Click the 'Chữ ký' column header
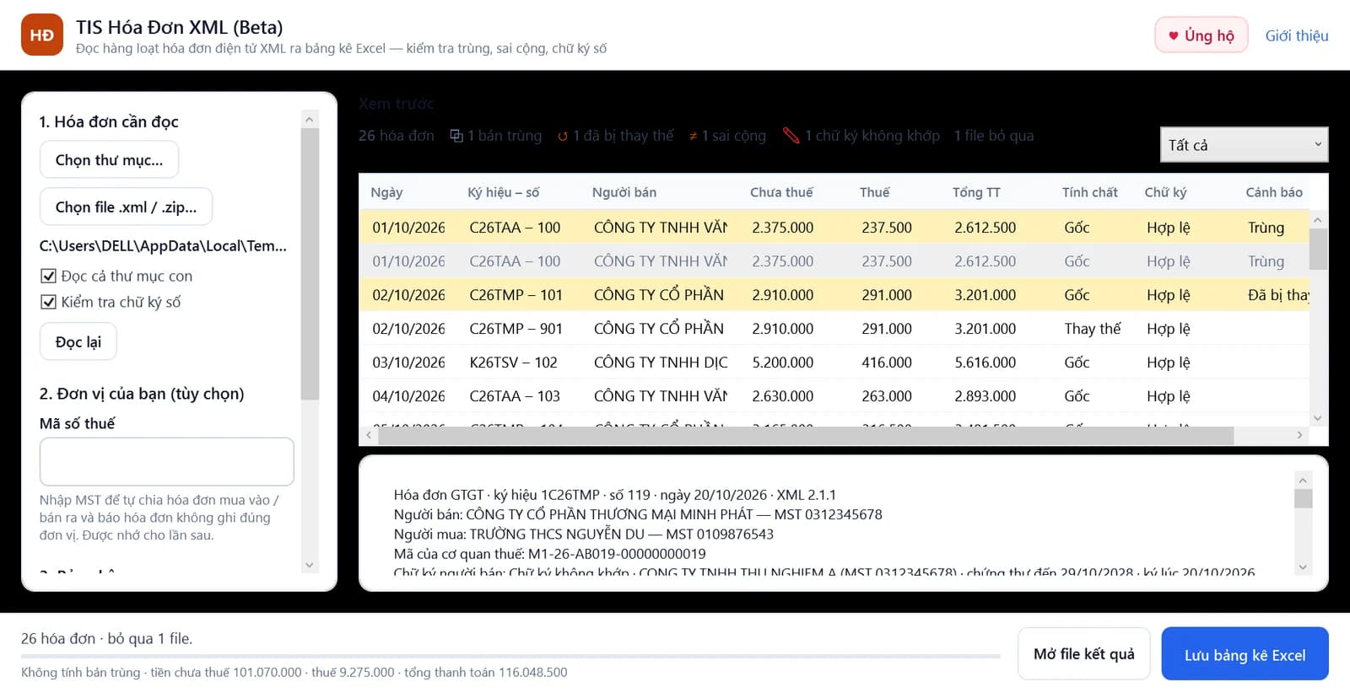Viewport: 1350px width, 693px height. click(x=1165, y=192)
